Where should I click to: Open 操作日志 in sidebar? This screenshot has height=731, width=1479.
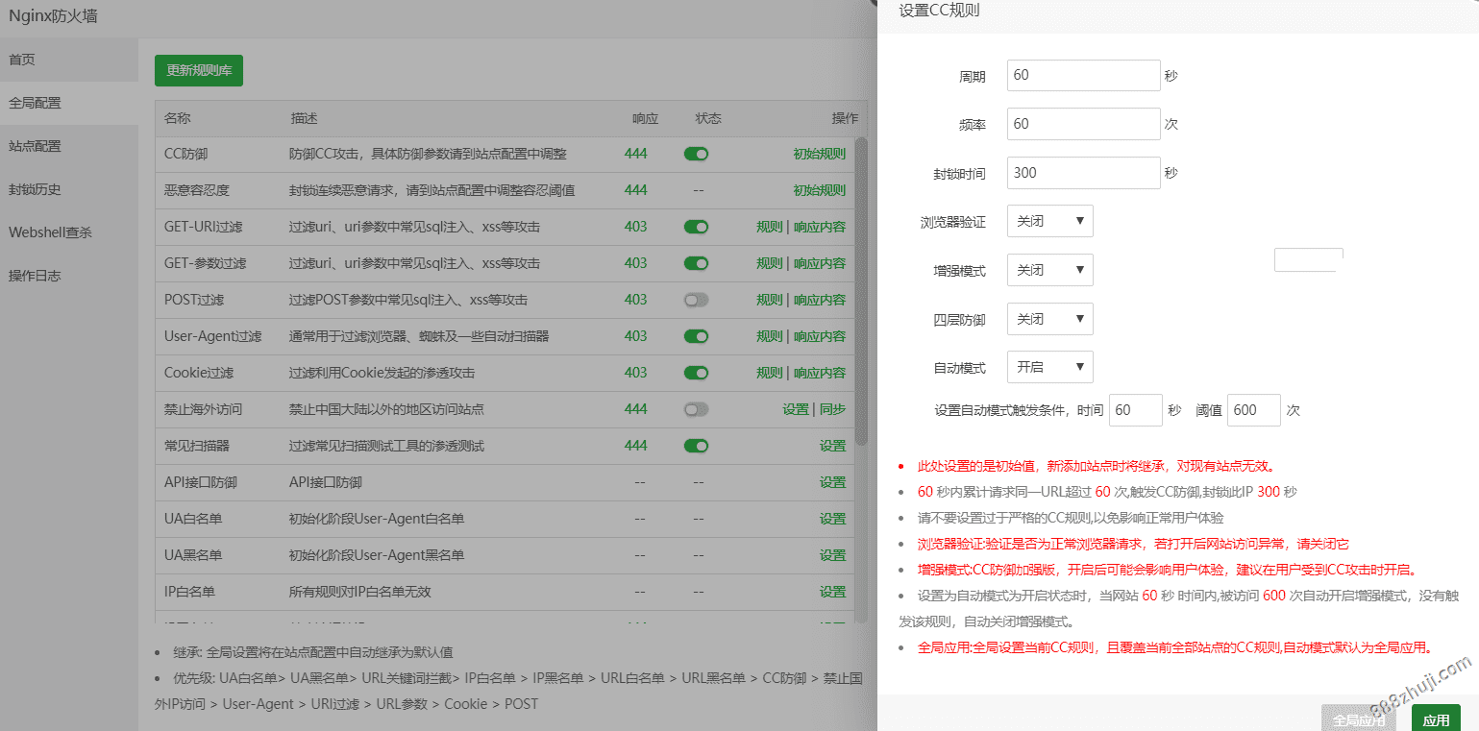tap(69, 276)
